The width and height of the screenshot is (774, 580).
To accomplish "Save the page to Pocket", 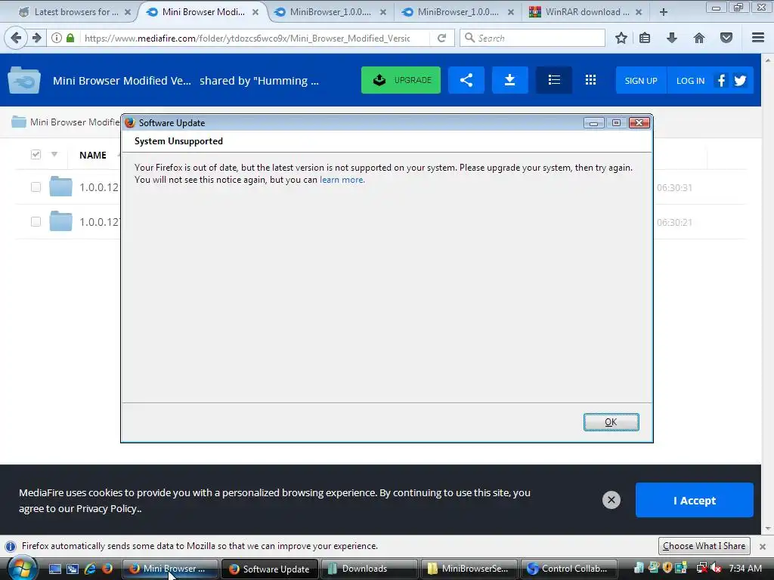I will [x=726, y=38].
